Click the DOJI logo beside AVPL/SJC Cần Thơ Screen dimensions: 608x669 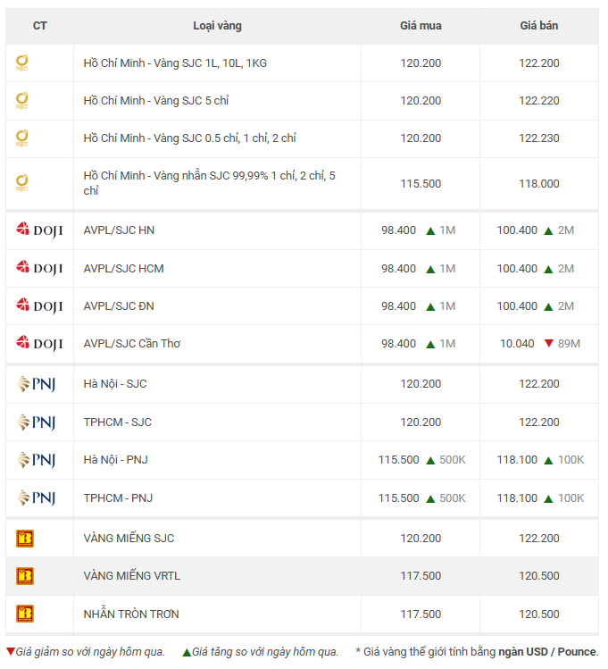click(39, 344)
